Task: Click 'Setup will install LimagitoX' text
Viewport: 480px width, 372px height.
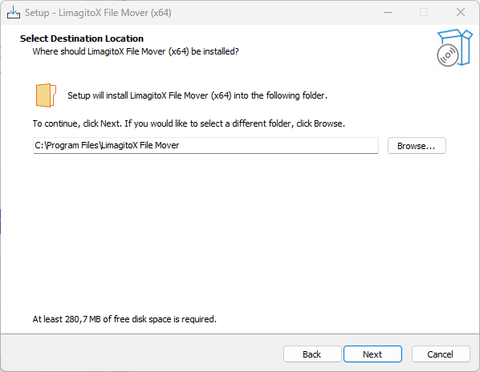Action: pyautogui.click(x=197, y=95)
